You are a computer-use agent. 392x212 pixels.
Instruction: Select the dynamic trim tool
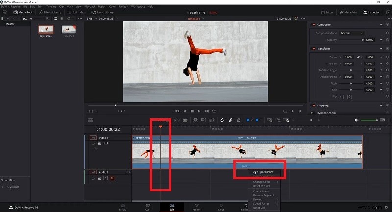(177, 120)
